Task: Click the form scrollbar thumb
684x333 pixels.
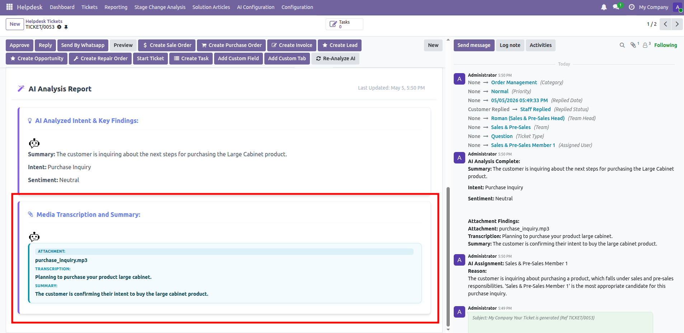Action: 448,256
